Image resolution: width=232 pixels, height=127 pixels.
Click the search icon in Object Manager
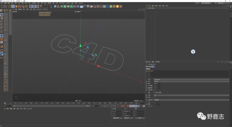pyautogui.click(x=223, y=6)
